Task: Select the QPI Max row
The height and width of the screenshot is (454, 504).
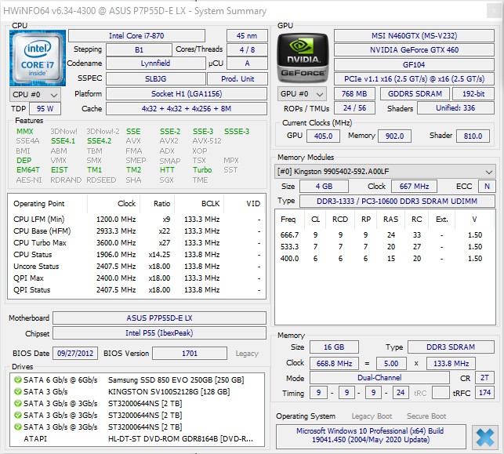Action: coord(136,278)
